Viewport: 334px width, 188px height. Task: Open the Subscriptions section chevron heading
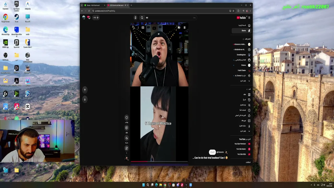point(247,39)
